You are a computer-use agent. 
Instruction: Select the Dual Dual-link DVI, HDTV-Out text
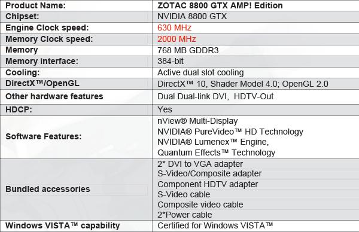click(215, 96)
